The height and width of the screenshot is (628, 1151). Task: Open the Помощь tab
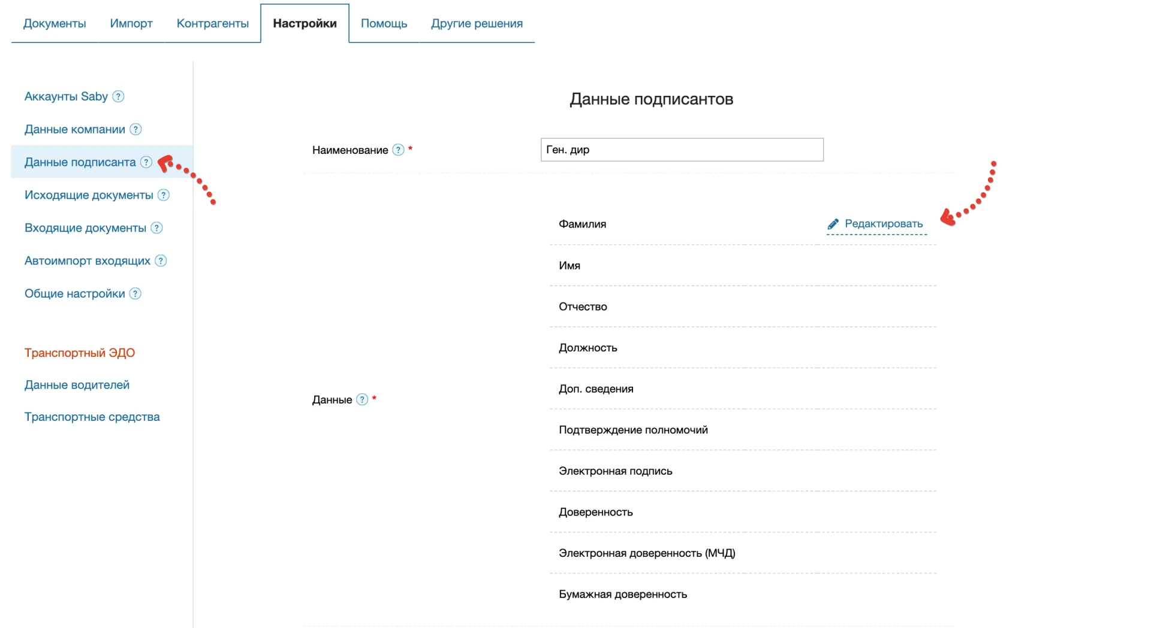point(384,23)
